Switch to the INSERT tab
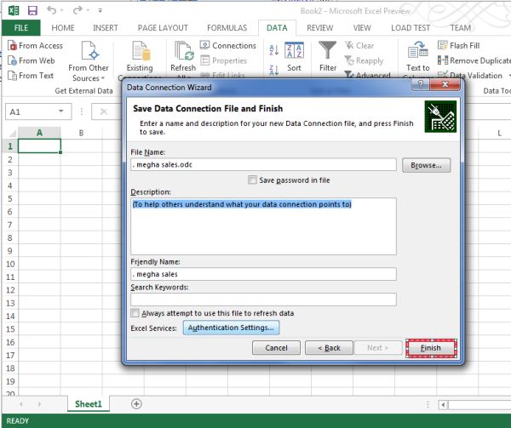This screenshot has height=428, width=511. click(106, 28)
